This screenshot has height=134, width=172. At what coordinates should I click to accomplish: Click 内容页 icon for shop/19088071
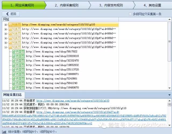click(19, 74)
